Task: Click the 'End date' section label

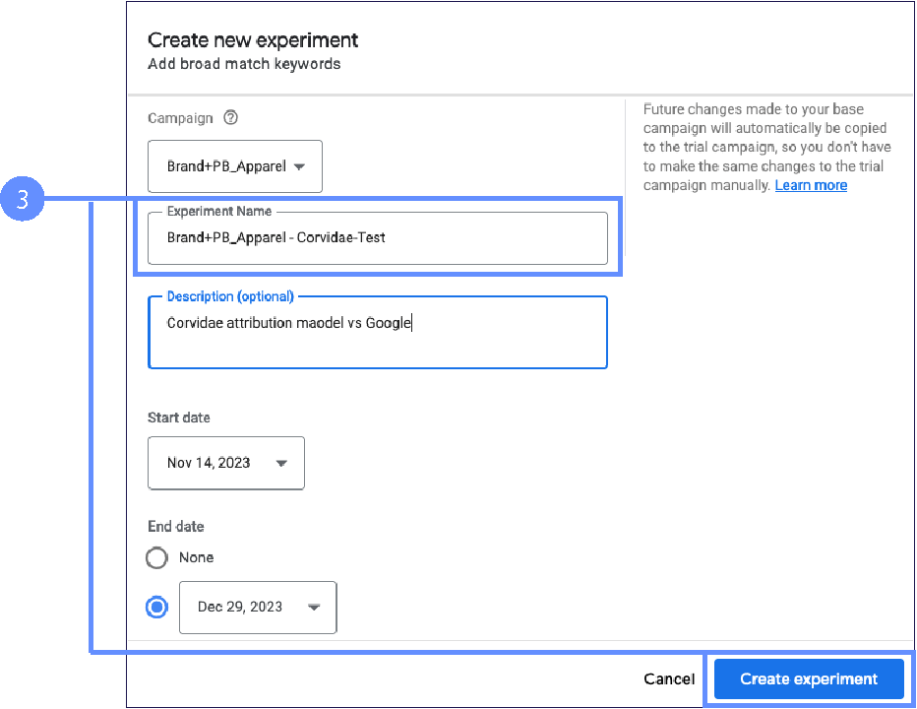Action: (176, 527)
